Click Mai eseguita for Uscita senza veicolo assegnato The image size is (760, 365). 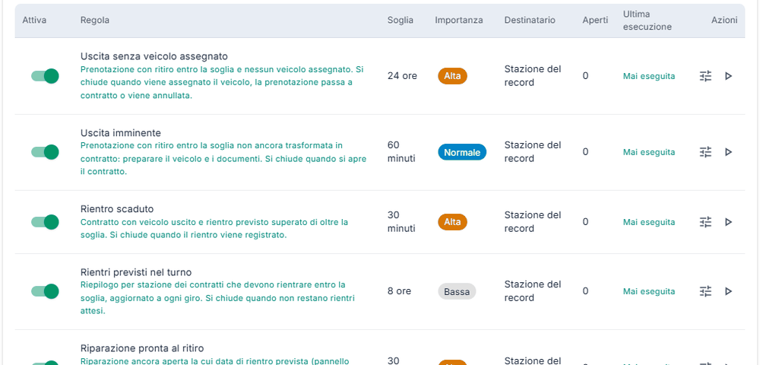coord(649,76)
